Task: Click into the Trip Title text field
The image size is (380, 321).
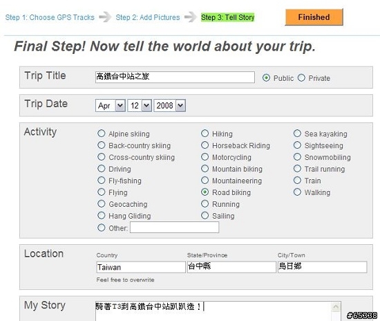Action: (x=175, y=77)
